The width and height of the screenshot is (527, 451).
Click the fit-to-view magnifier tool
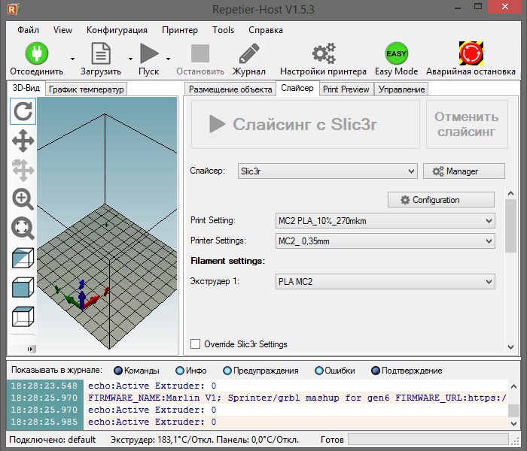pos(23,229)
